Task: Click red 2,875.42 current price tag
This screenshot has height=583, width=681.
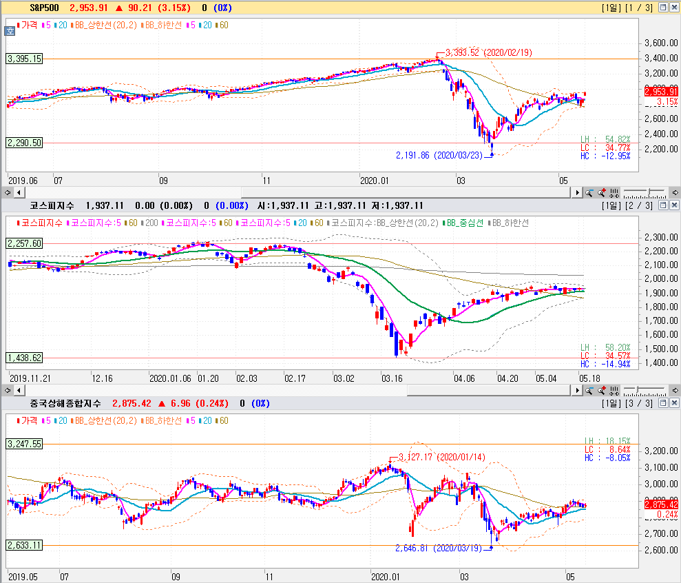Action: (661, 504)
